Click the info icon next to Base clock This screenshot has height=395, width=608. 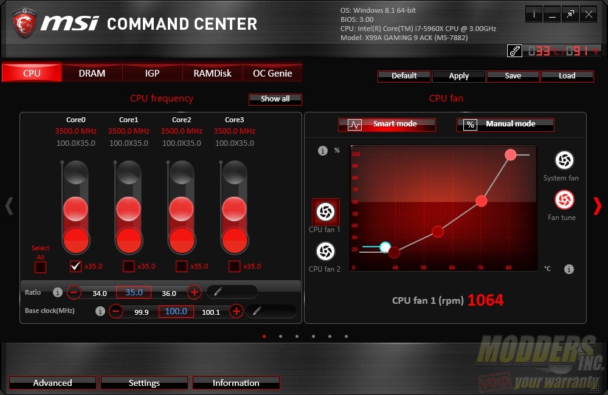100,311
